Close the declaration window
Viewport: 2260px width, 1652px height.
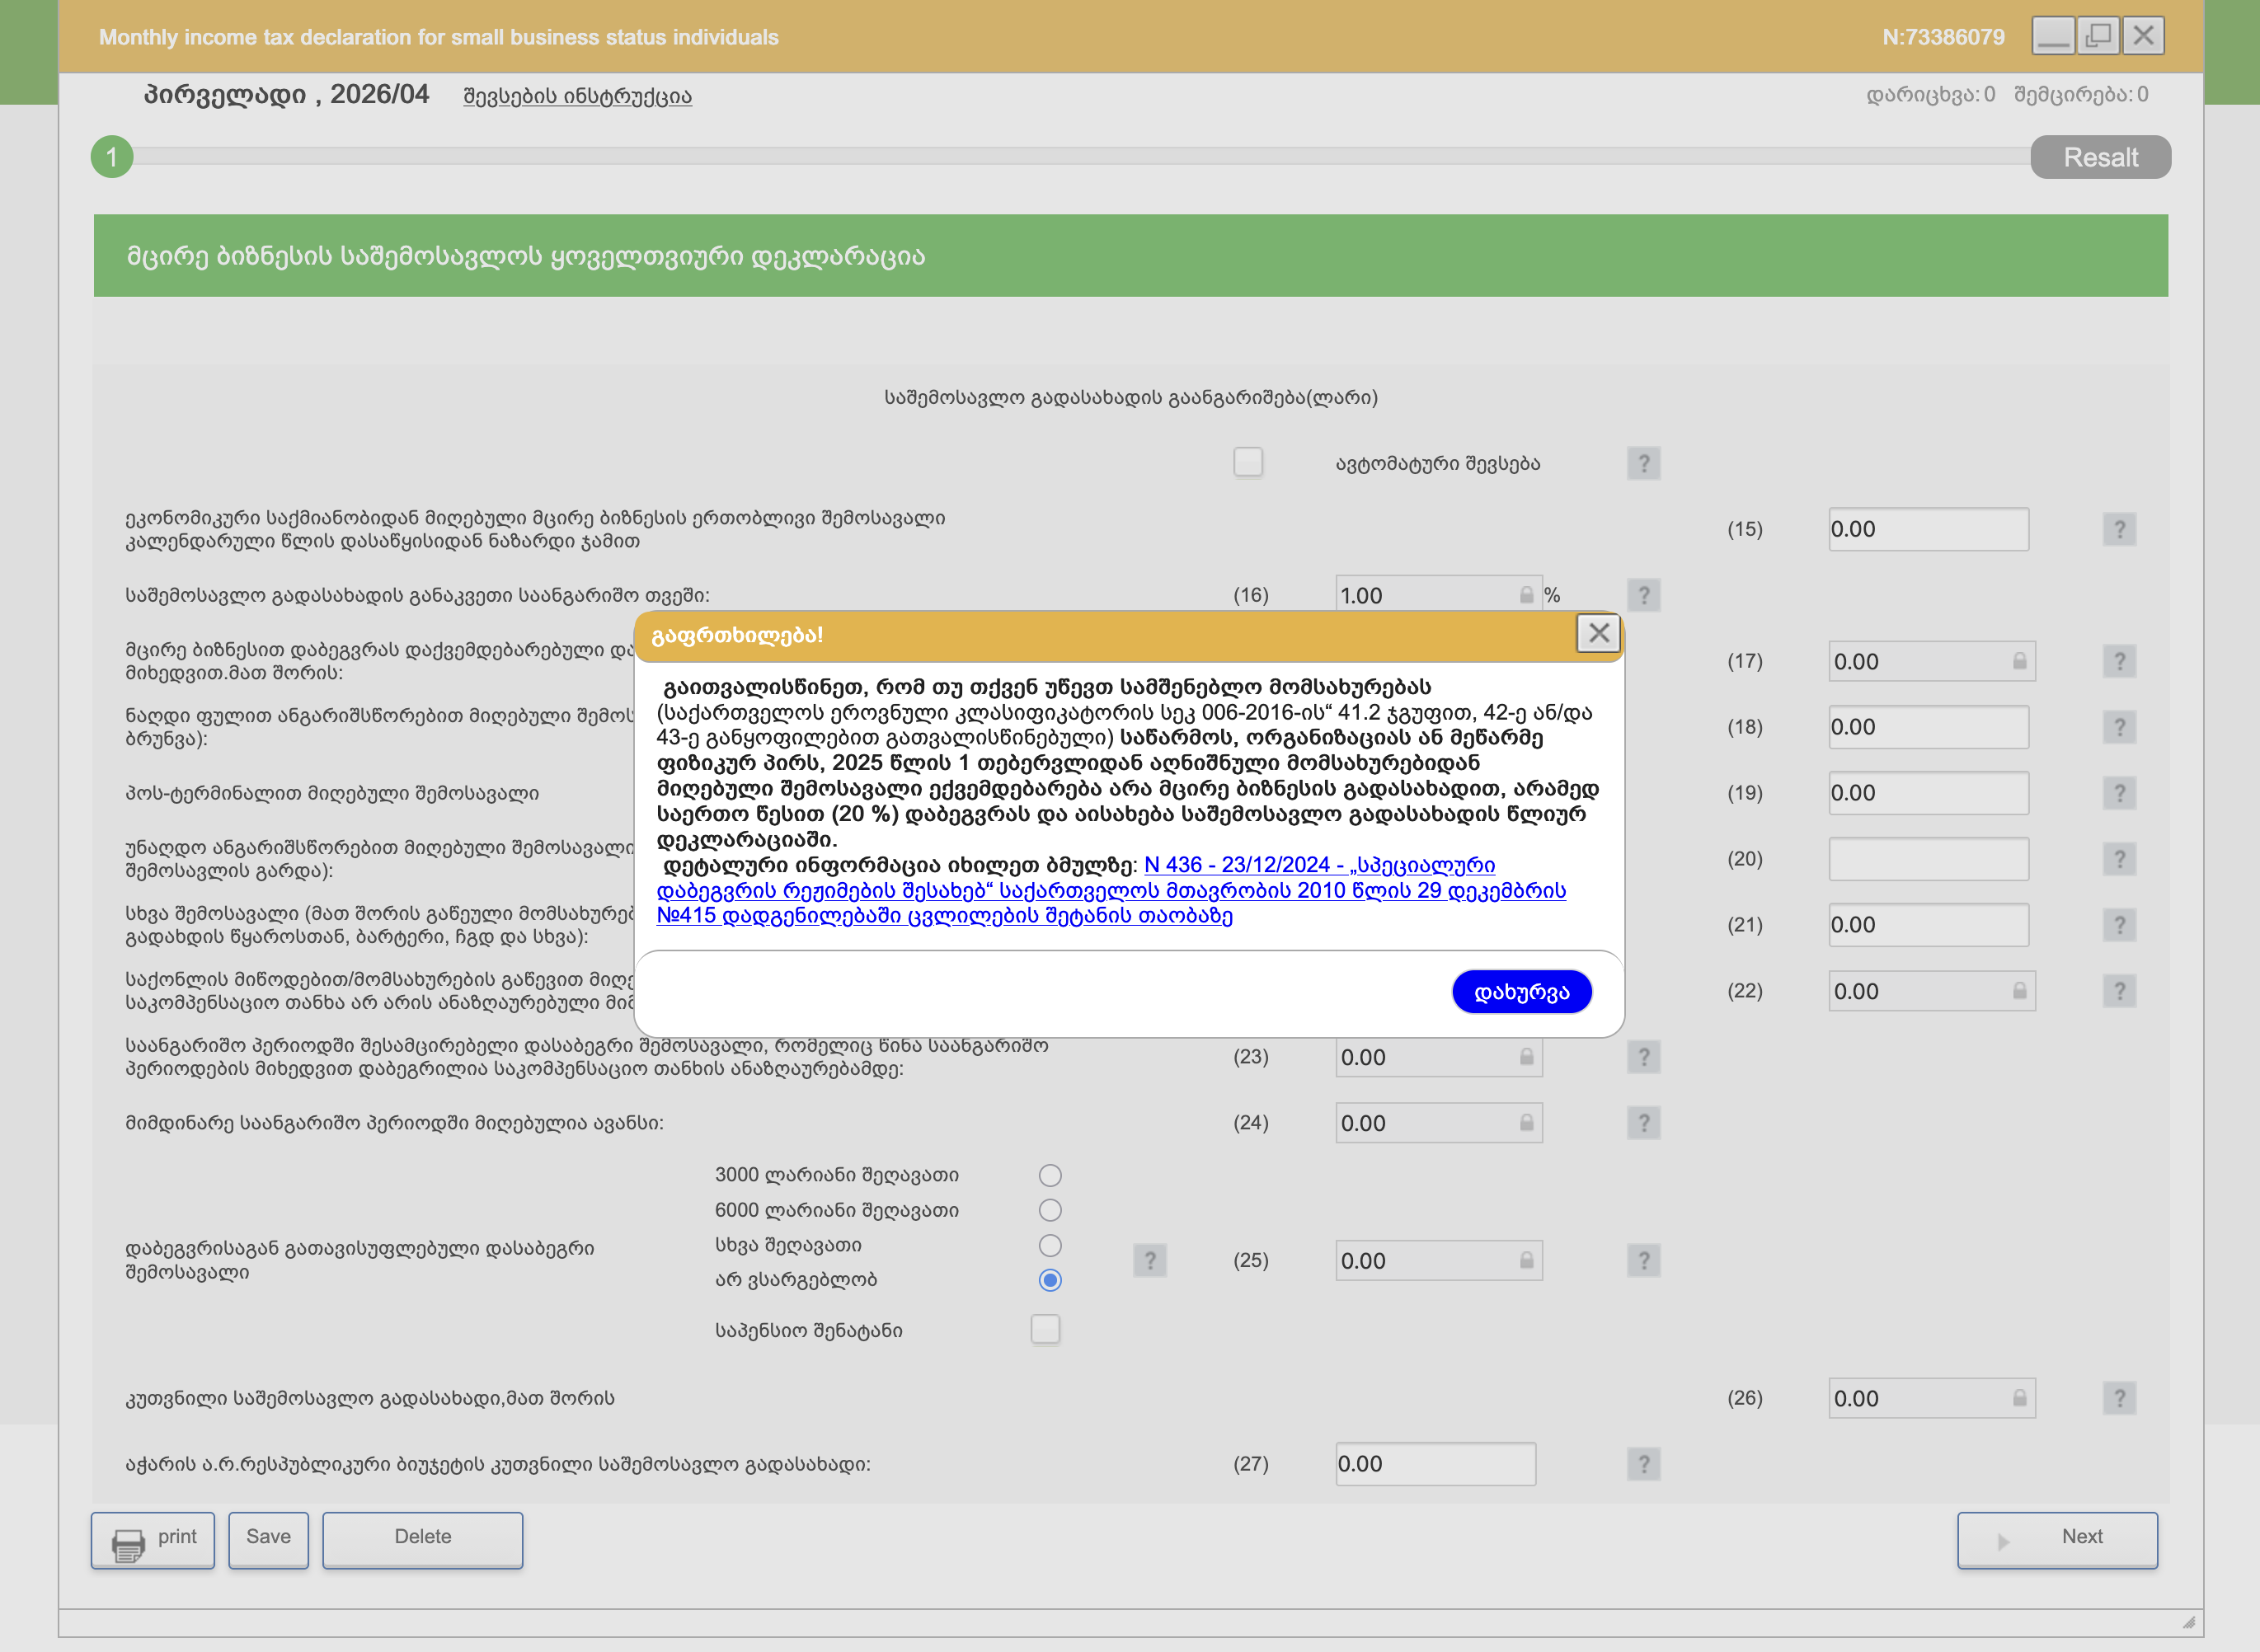coord(2143,36)
